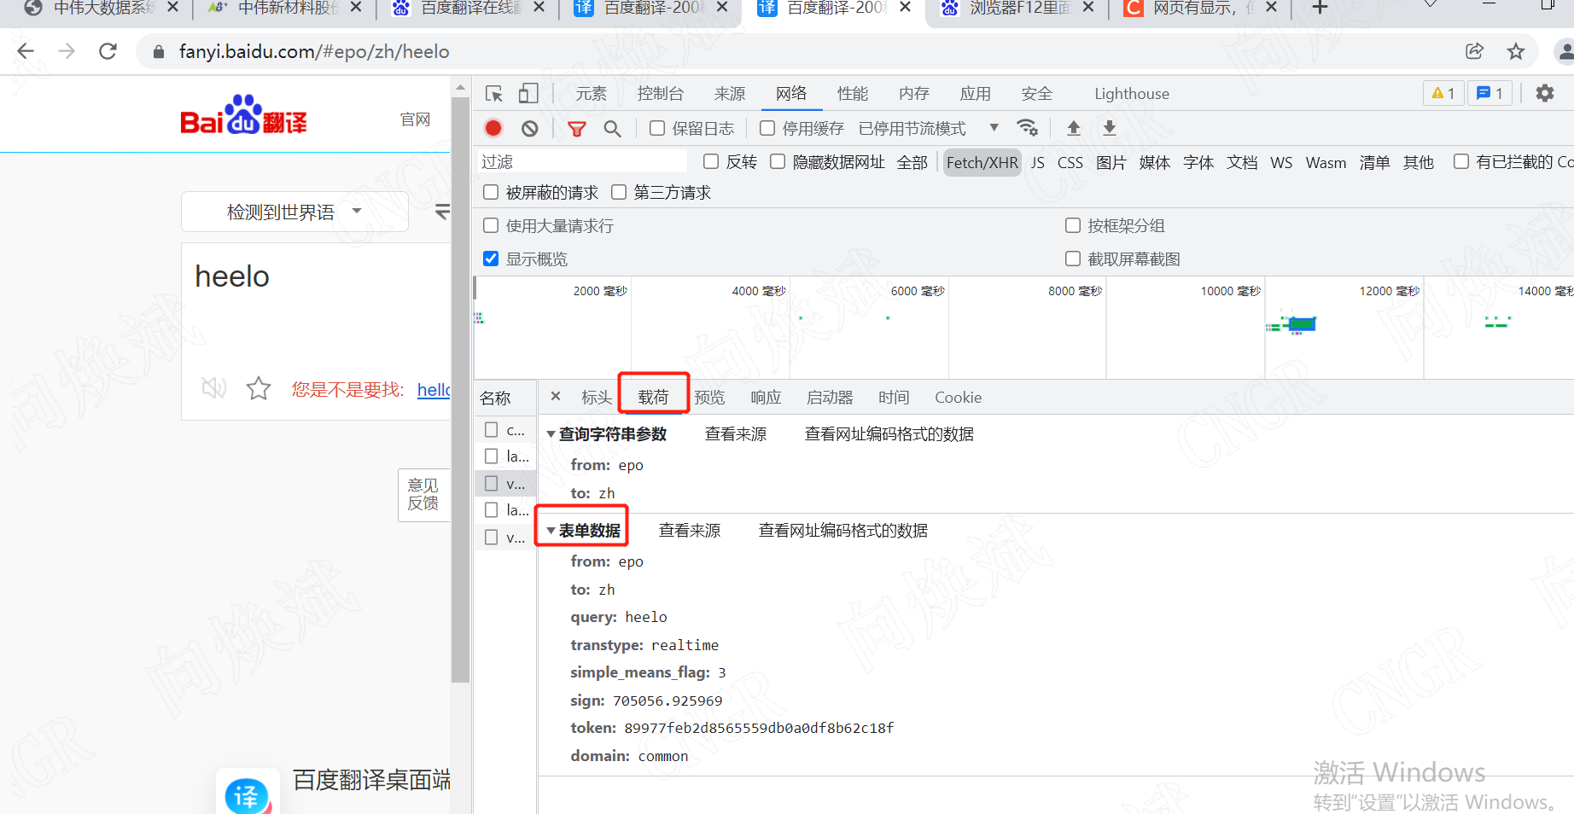Click the 过滤 filter input field

(582, 161)
